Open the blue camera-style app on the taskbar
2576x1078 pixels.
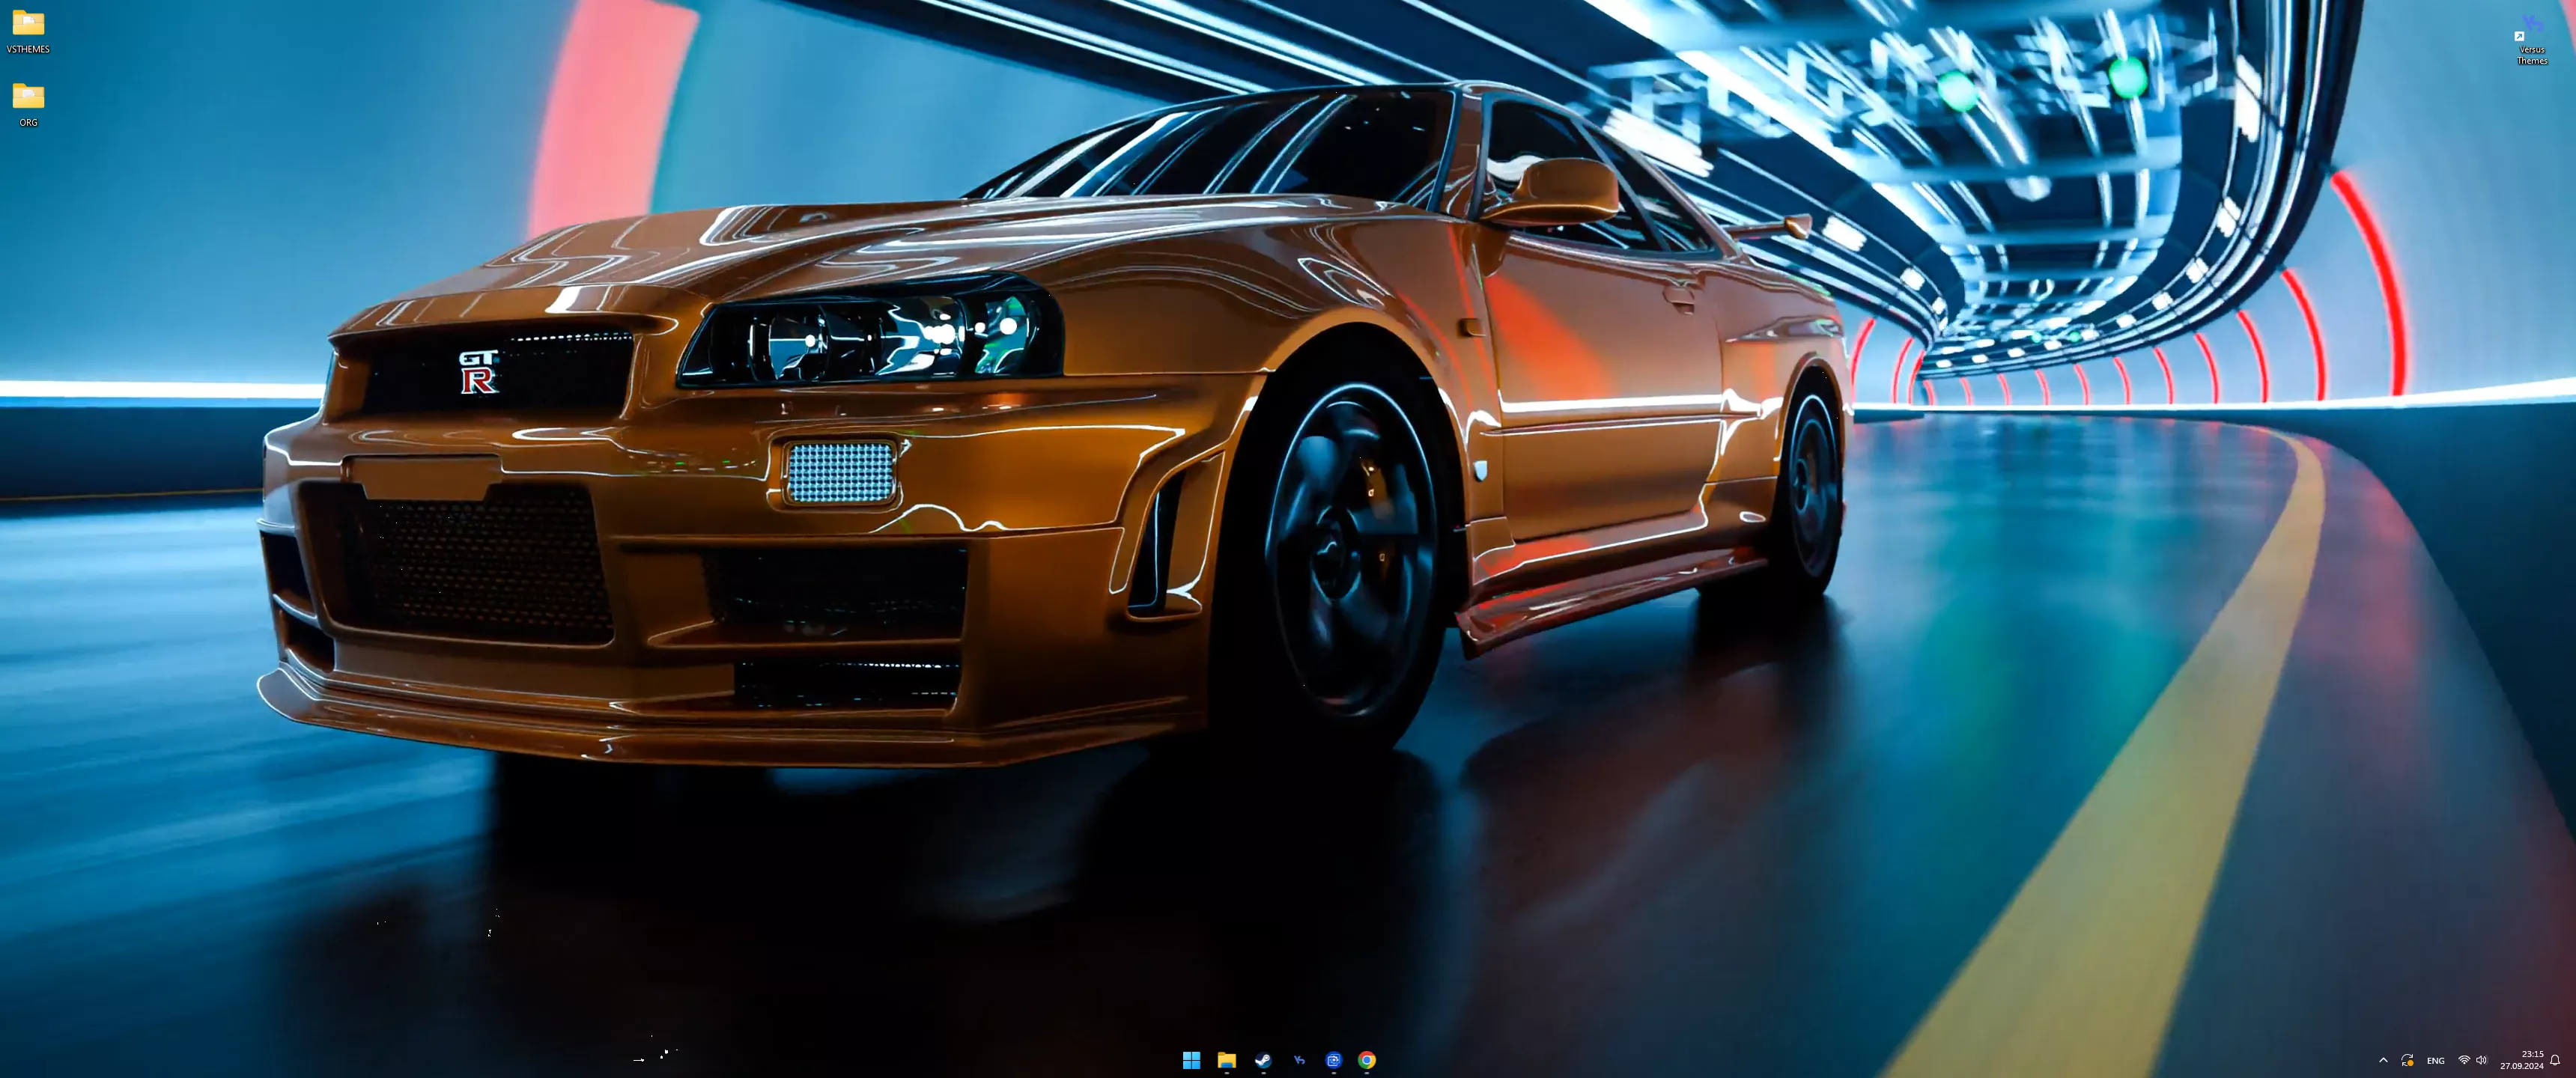point(1333,1059)
